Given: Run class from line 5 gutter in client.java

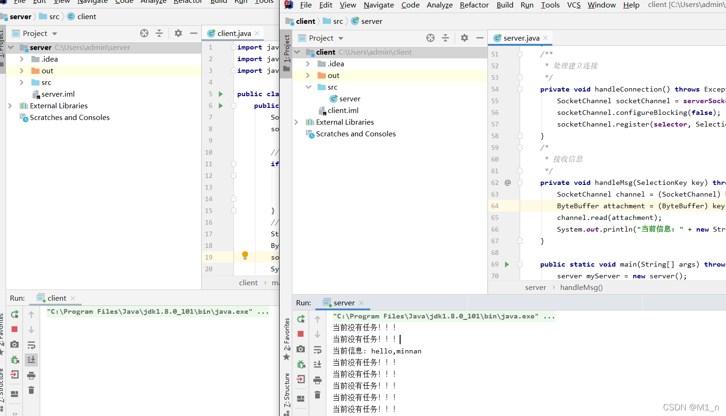Looking at the screenshot, I should (x=221, y=94).
